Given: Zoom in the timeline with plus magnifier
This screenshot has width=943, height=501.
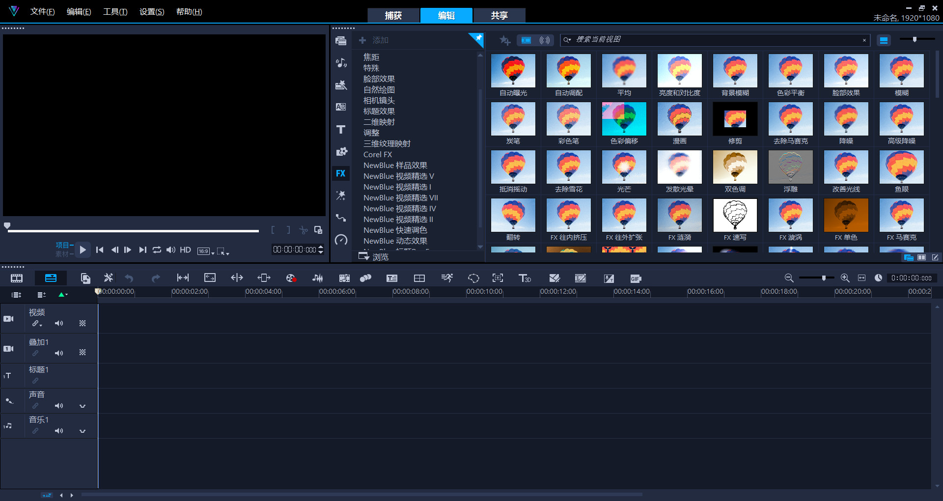Looking at the screenshot, I should 845,278.
